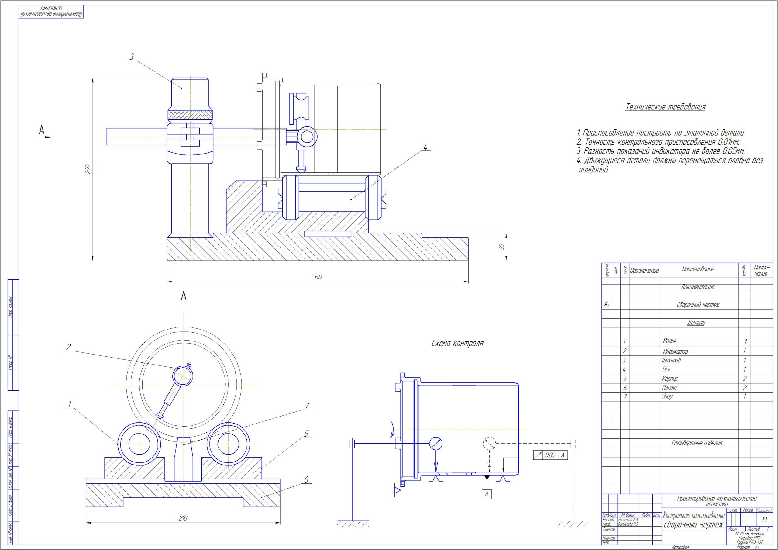Select requirement '2. Точность контрольного приспособления 0.01мм'
The width and height of the screenshot is (778, 550).
click(x=658, y=142)
